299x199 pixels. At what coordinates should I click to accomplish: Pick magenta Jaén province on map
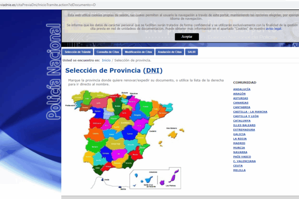(x=119, y=154)
